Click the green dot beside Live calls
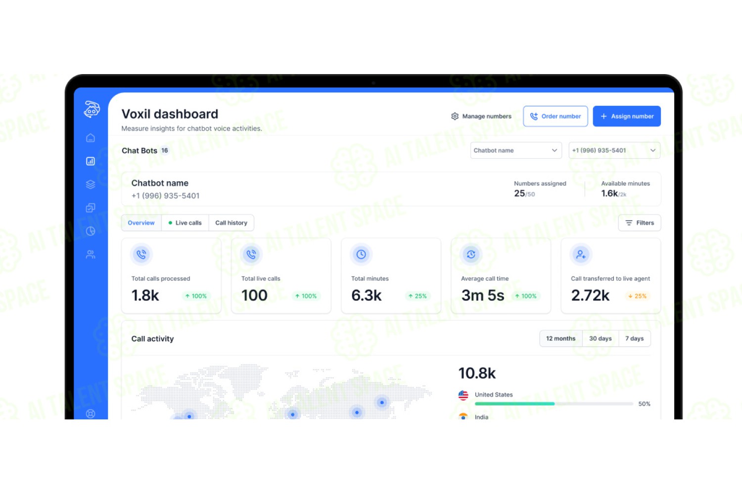The height and width of the screenshot is (494, 742). (x=170, y=223)
